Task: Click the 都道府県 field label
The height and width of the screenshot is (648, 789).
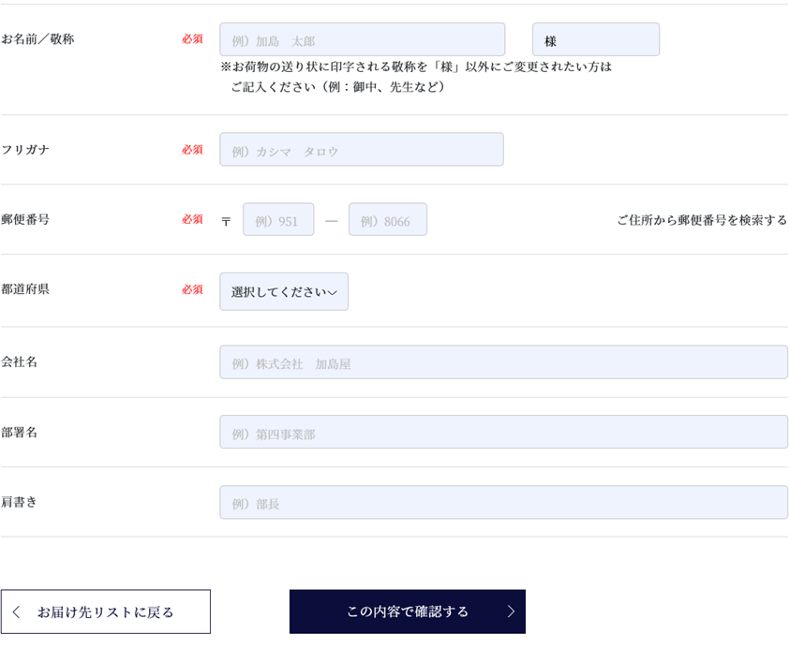Action: (x=25, y=289)
